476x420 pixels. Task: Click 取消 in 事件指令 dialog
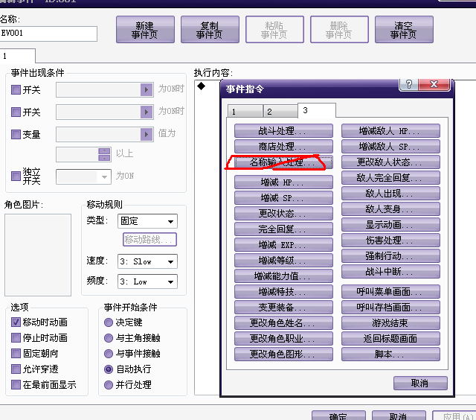pyautogui.click(x=420, y=384)
